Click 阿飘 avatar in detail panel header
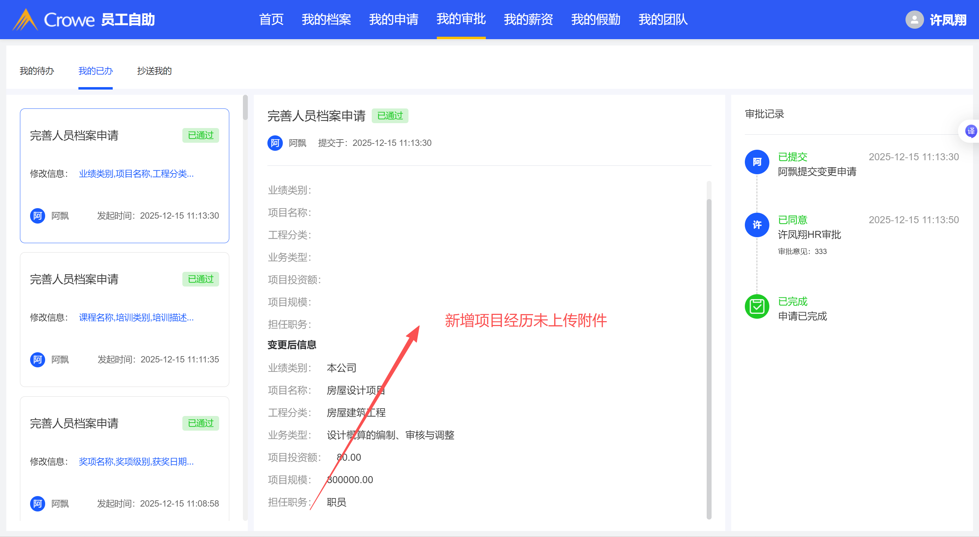 click(x=275, y=143)
